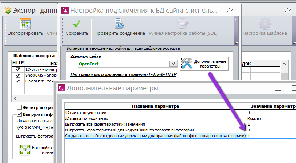Image resolution: width=296 pixels, height=163 pixels.
Task: Uncheck the Выгружать фото checkbox
Action: point(19,114)
